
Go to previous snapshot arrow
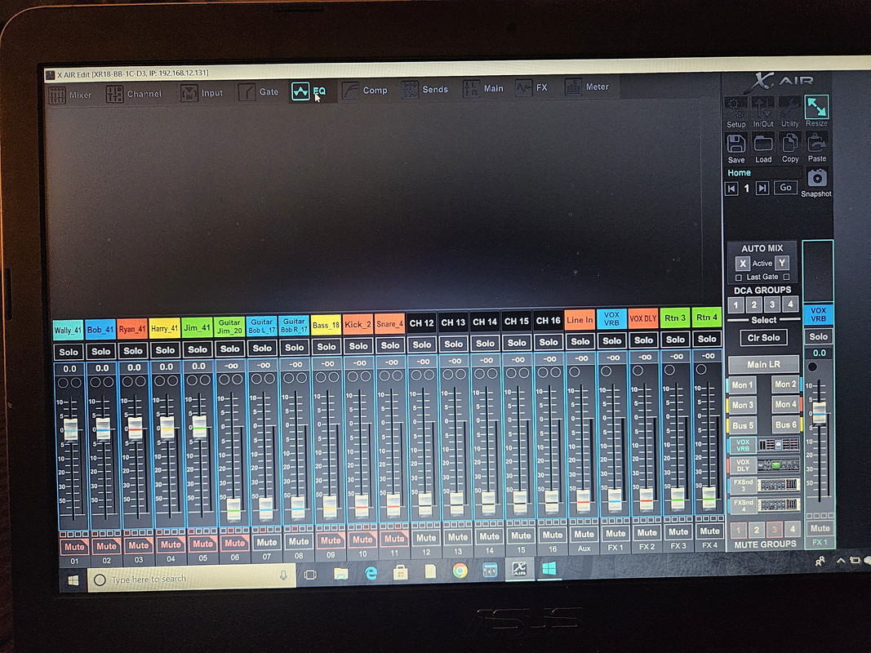pos(731,189)
